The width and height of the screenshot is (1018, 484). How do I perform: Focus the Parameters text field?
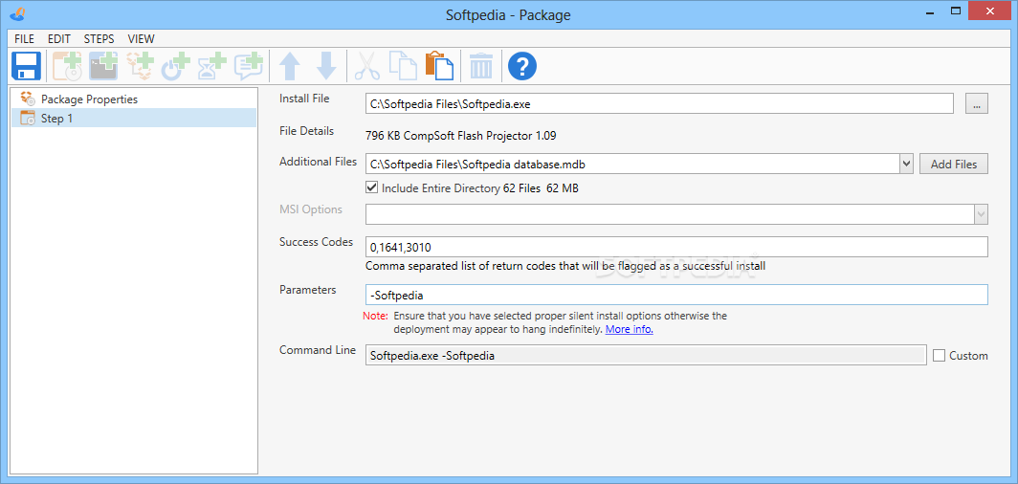coord(676,295)
